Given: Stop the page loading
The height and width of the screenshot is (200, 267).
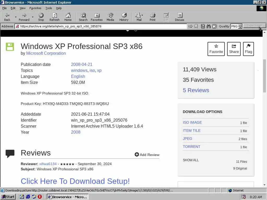Looking at the screenshot, I should pos(41,17).
